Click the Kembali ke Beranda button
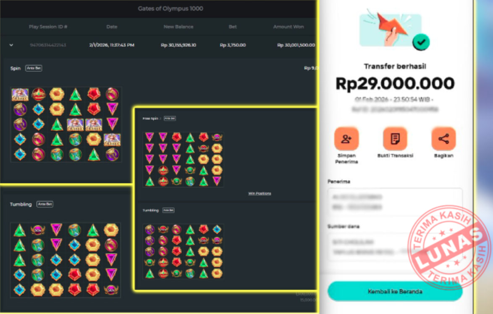Image resolution: width=493 pixels, height=314 pixels. 395,291
